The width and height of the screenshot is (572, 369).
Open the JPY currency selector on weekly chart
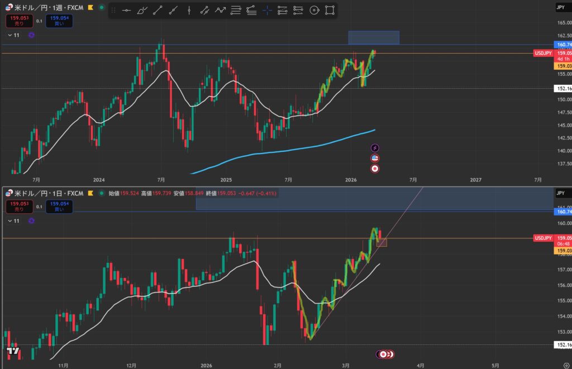click(560, 7)
